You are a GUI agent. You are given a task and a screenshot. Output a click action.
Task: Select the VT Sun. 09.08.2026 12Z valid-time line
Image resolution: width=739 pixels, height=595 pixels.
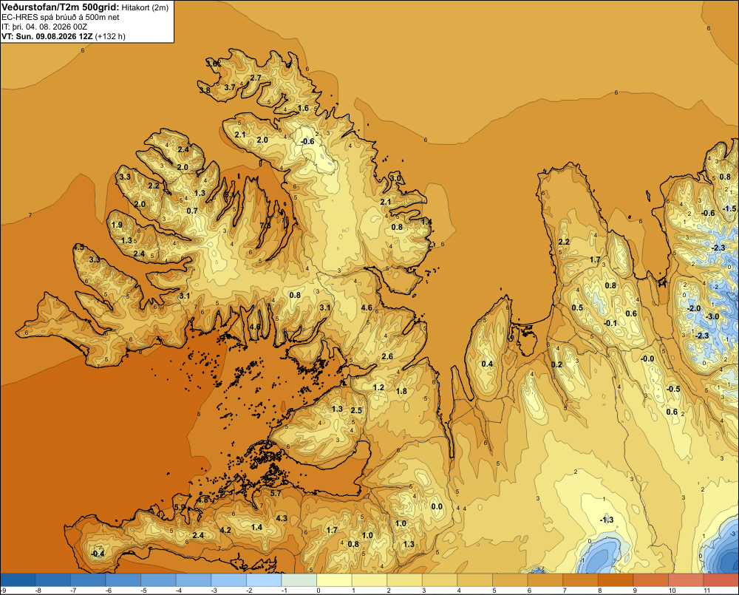tap(63, 36)
